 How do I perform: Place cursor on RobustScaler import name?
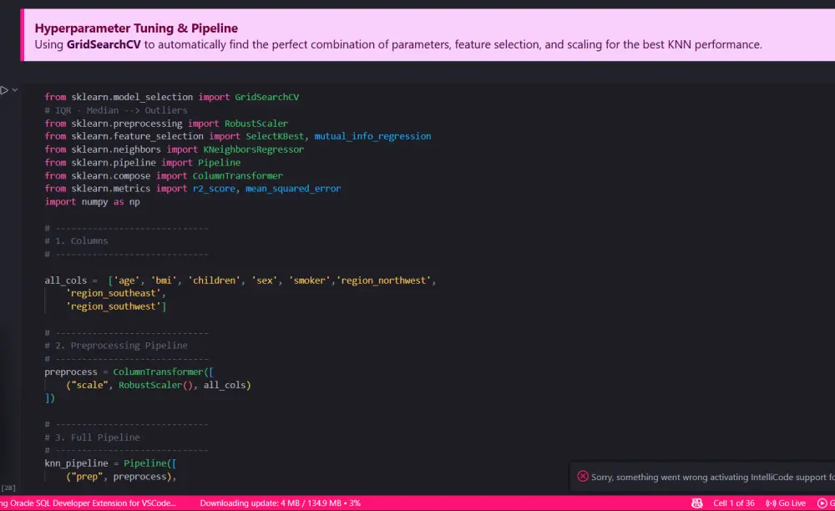[256, 124]
